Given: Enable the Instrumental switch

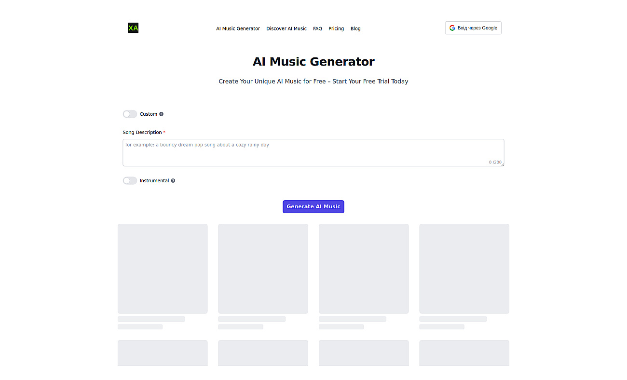Looking at the screenshot, I should pos(130,181).
